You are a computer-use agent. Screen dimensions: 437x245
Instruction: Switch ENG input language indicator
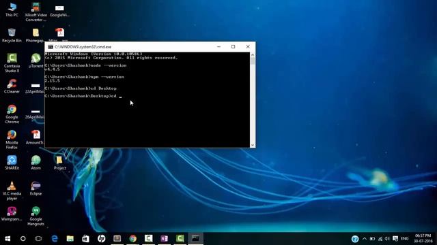(405, 239)
